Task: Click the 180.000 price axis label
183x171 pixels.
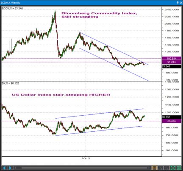Action: (172, 31)
